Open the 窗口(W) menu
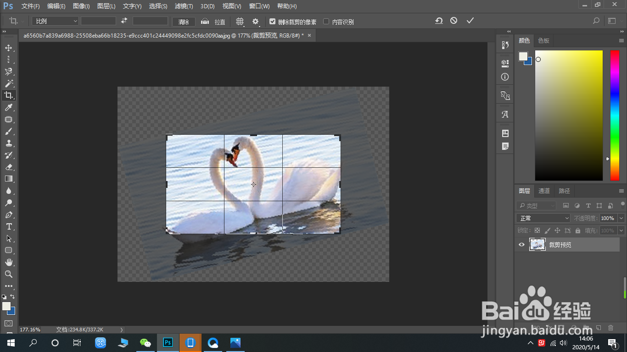 259,6
